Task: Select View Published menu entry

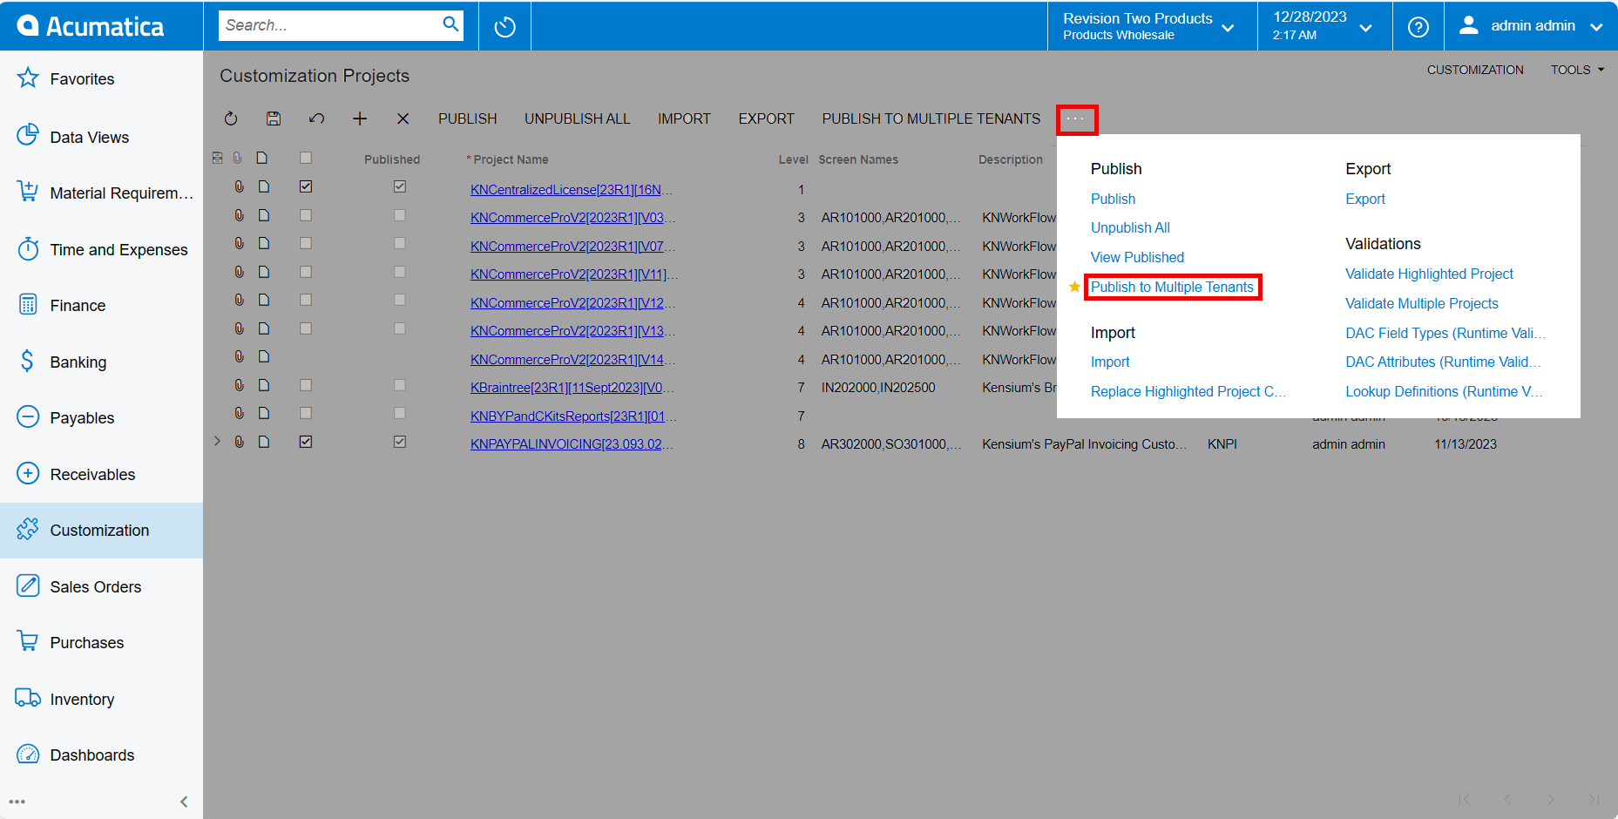Action: 1137,257
